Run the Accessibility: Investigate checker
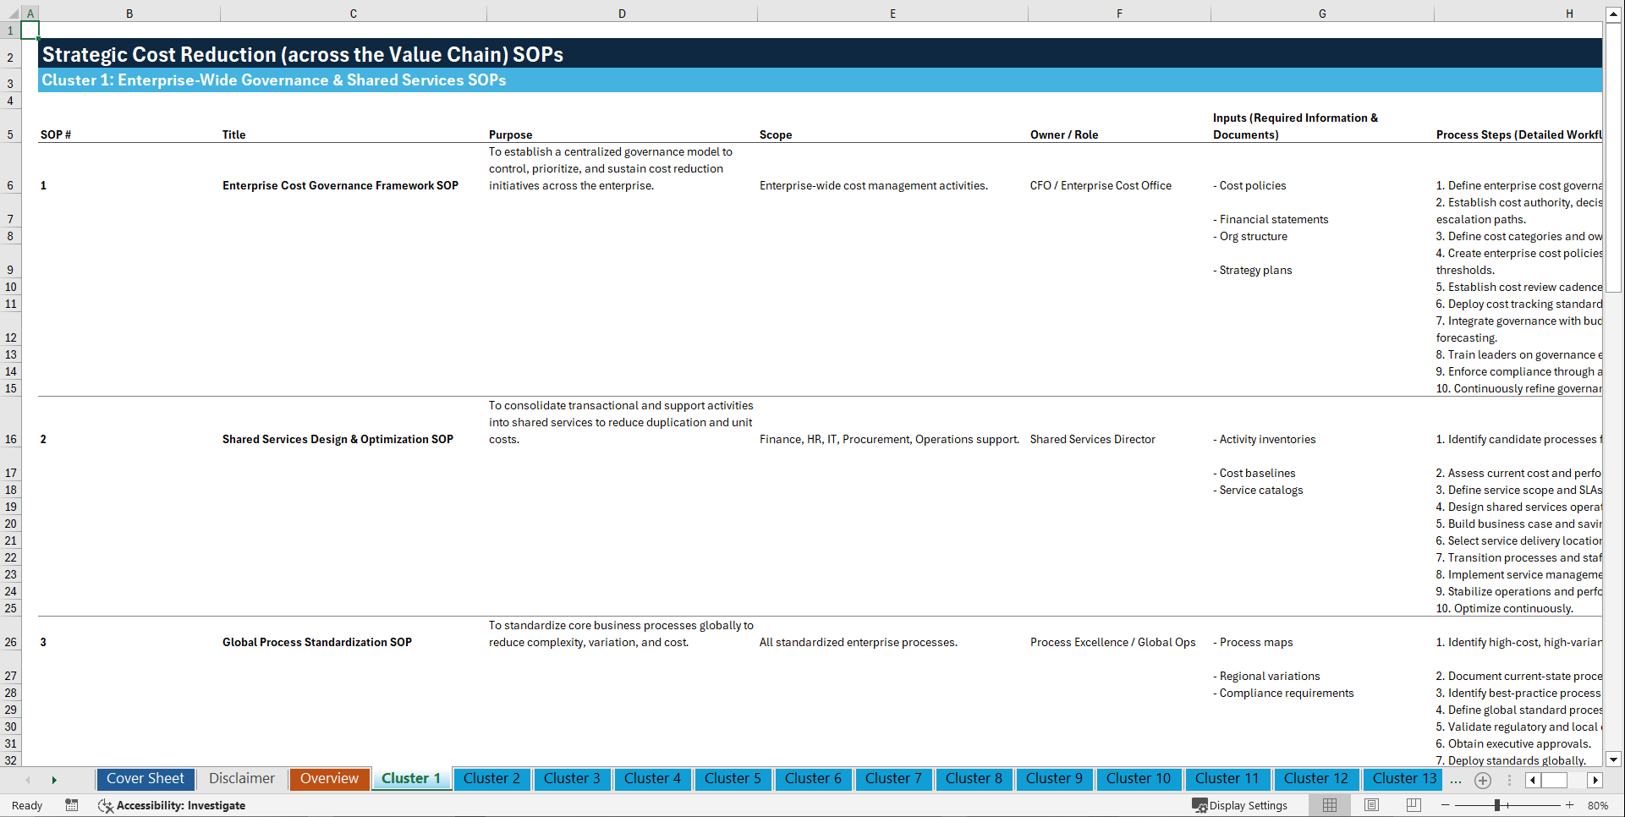This screenshot has height=817, width=1625. pyautogui.click(x=180, y=805)
